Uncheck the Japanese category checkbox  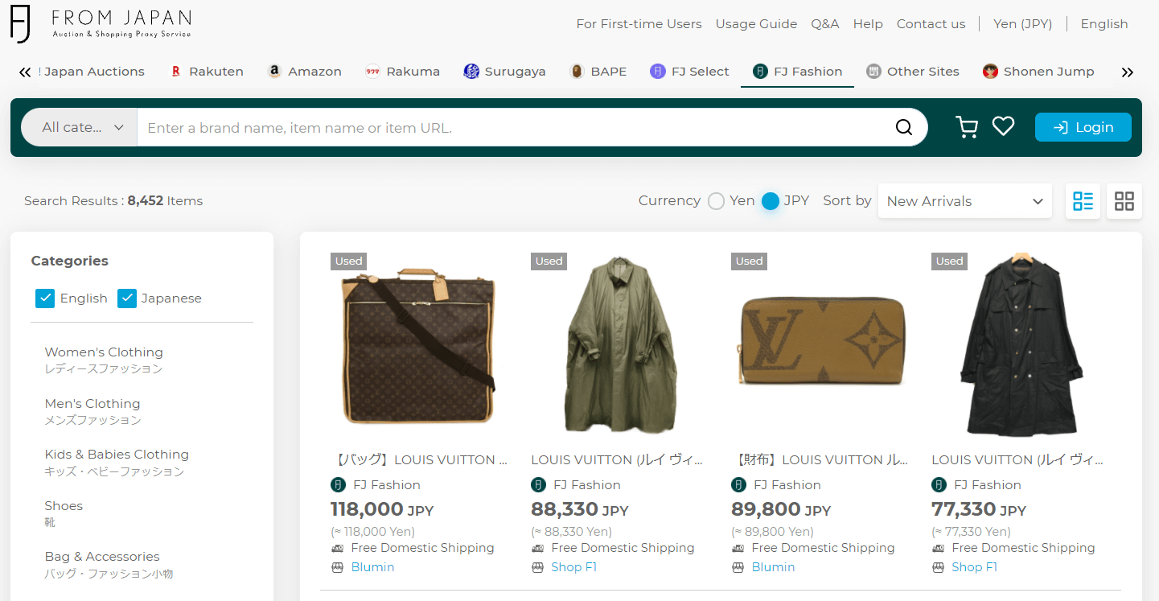127,298
